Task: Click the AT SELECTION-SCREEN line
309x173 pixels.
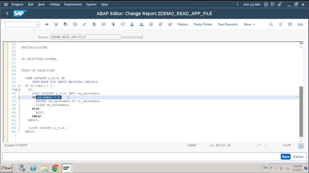Action: [x=39, y=59]
